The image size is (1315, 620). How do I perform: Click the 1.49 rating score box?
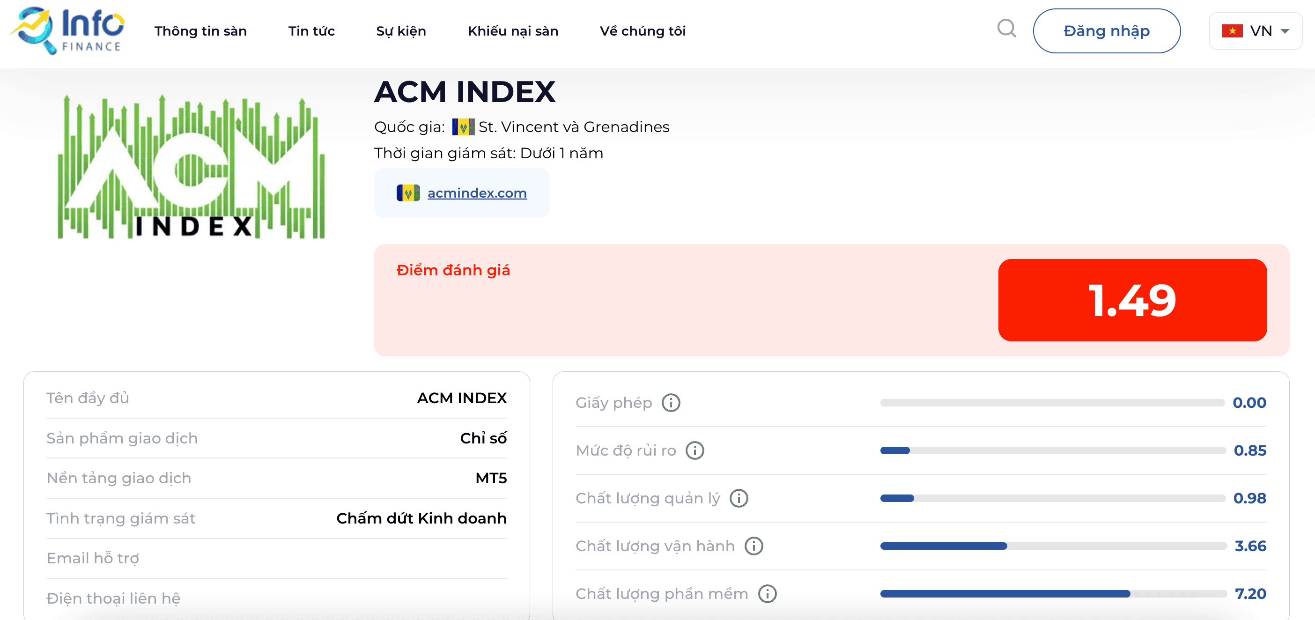click(1132, 300)
